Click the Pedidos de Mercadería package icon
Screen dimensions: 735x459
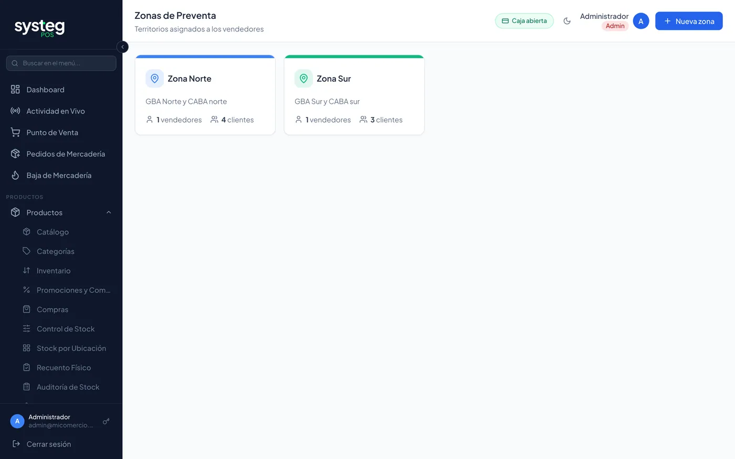point(15,154)
